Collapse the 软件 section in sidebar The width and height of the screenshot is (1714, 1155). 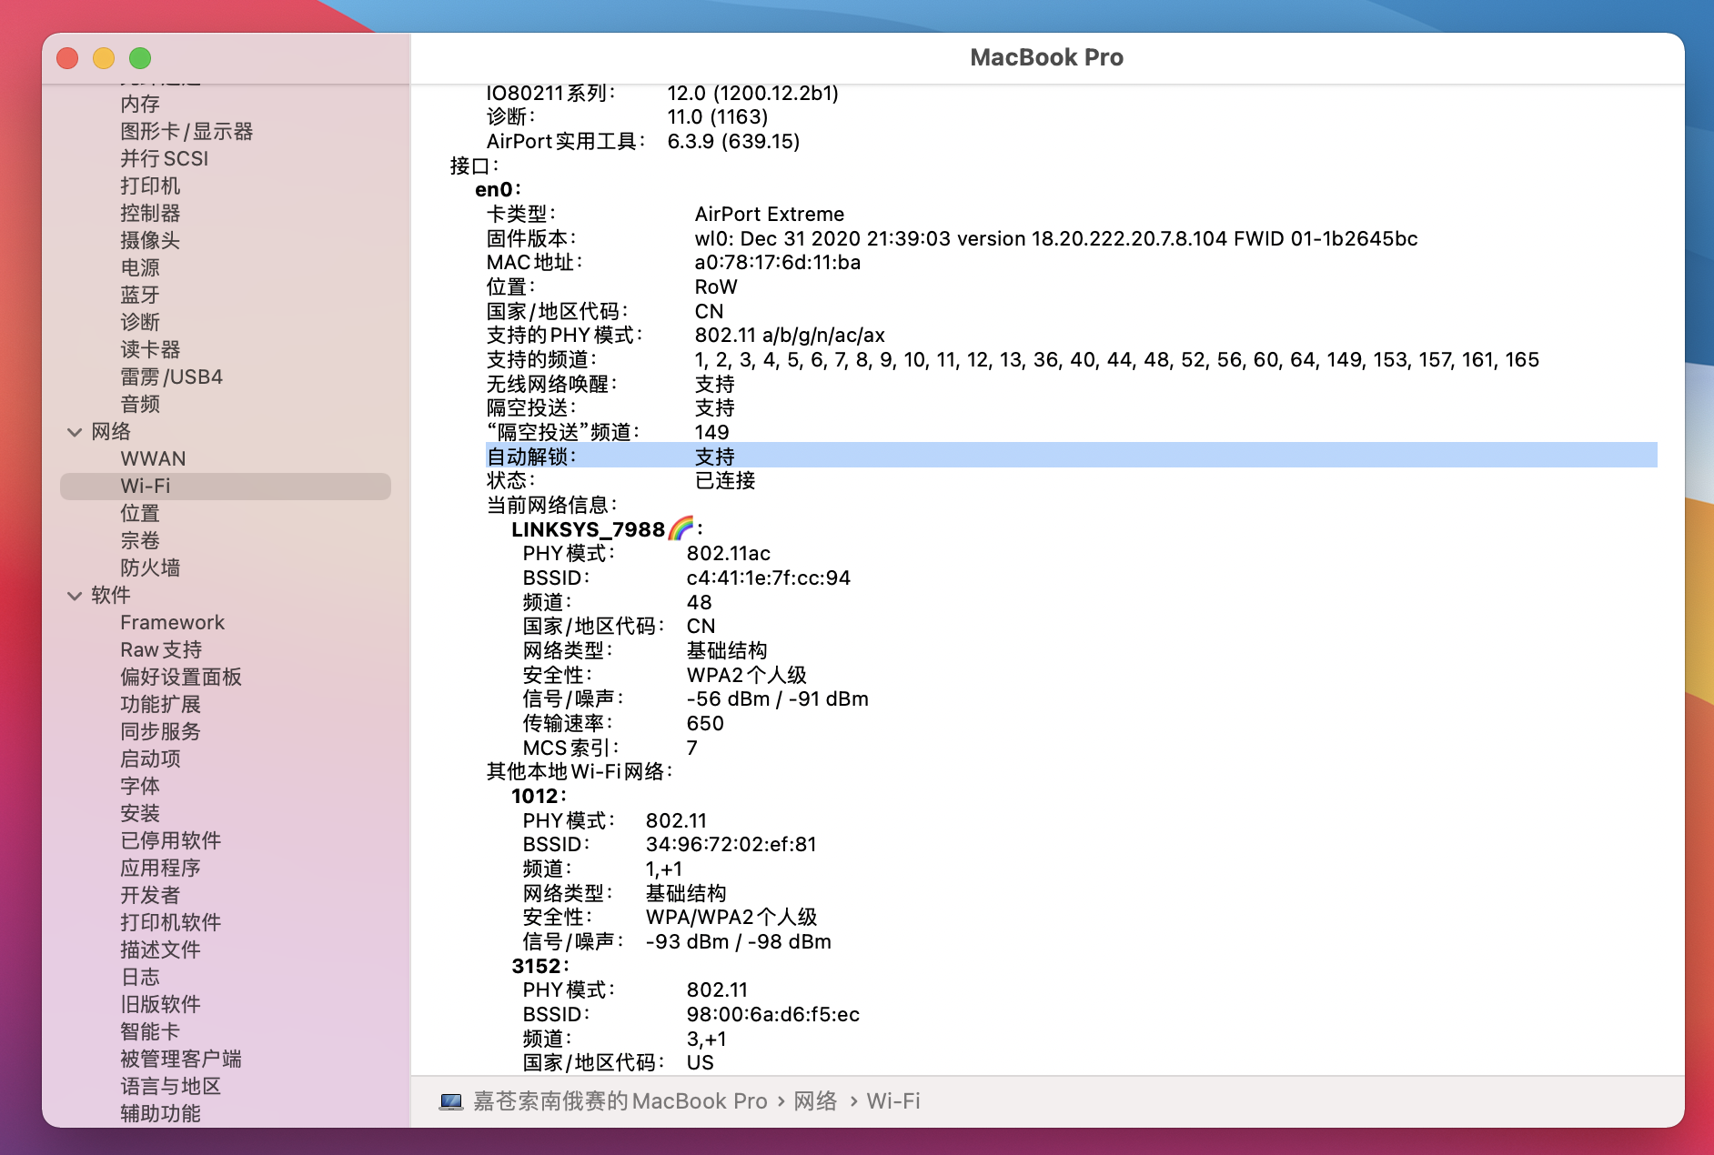point(75,596)
